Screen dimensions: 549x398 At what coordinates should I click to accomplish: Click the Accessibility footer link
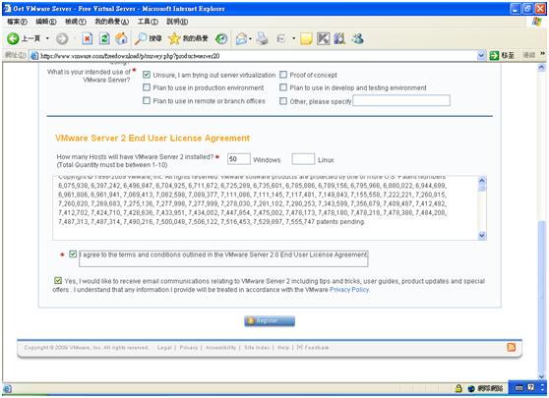(221, 347)
